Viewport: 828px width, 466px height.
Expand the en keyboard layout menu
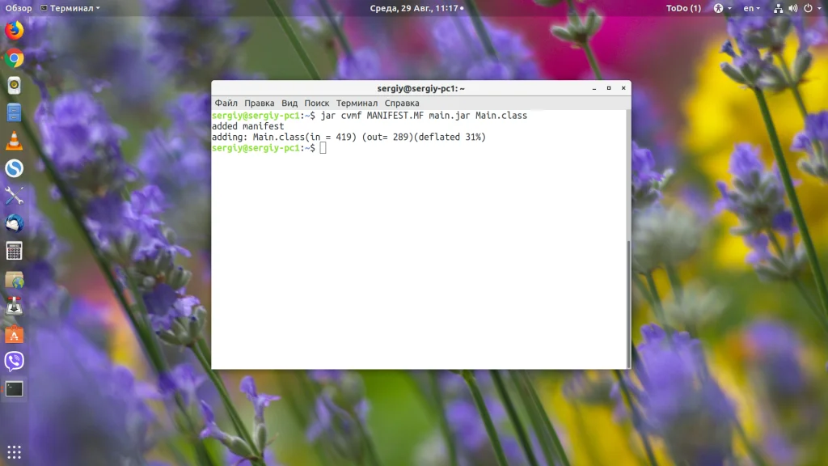751,8
